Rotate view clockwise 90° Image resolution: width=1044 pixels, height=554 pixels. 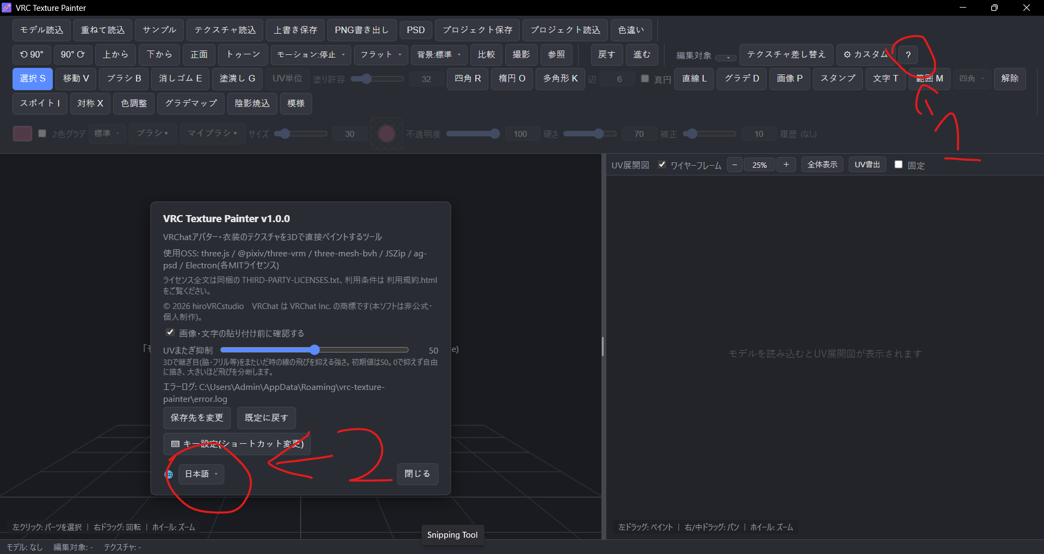pyautogui.click(x=73, y=55)
